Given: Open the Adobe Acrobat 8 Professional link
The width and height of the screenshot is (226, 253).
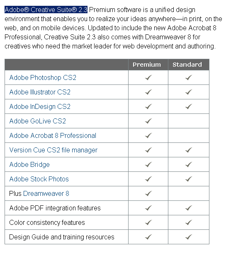Looking at the screenshot, I should pyautogui.click(x=53, y=135).
